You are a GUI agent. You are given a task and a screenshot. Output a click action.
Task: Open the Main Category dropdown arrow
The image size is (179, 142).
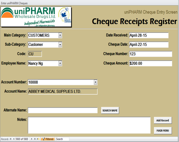coord(60,35)
